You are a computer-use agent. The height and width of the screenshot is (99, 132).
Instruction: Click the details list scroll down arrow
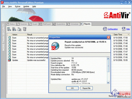(108, 82)
